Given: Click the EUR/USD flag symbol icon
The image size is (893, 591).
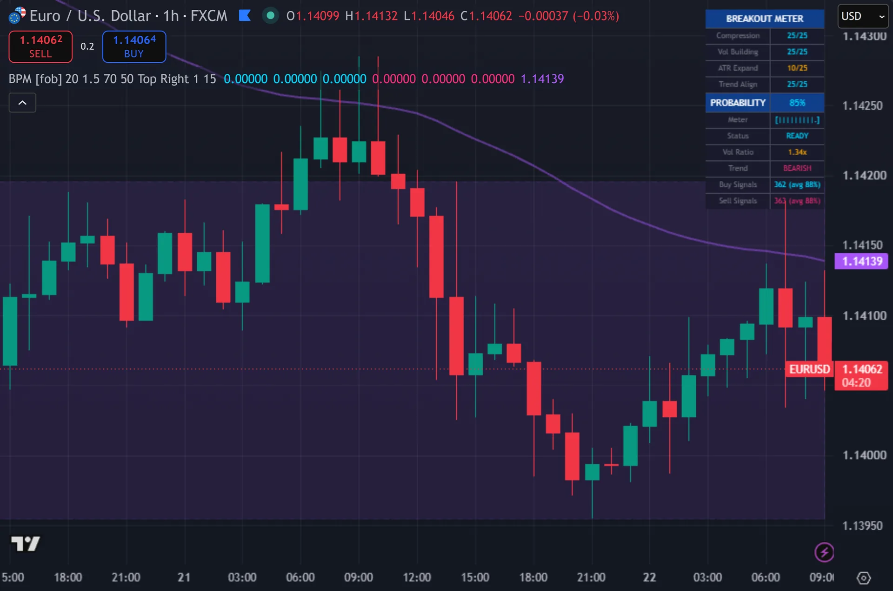Looking at the screenshot, I should tap(17, 15).
